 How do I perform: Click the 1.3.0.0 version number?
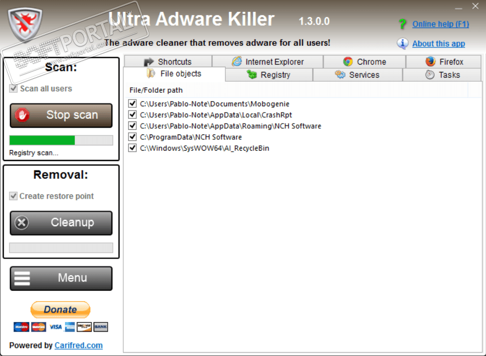point(314,21)
